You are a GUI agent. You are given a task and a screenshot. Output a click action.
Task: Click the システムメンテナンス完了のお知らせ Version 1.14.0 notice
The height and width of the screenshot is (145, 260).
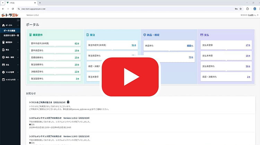click(x=59, y=136)
